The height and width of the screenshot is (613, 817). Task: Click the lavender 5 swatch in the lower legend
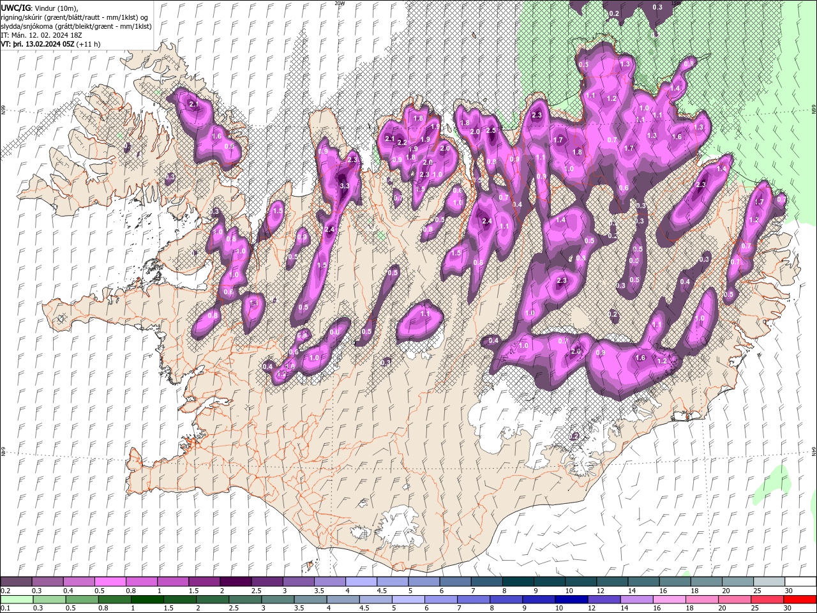pyautogui.click(x=408, y=600)
